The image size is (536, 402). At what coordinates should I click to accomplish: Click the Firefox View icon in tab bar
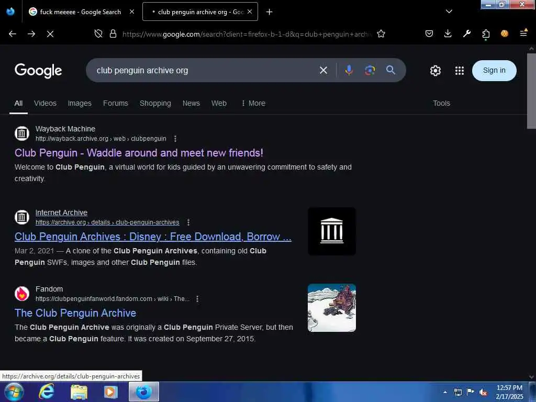[10, 12]
